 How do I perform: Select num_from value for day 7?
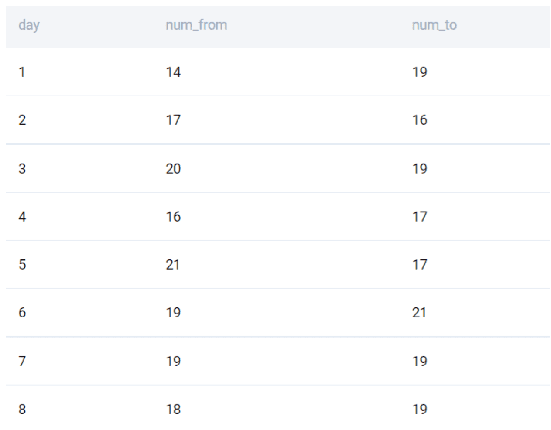pos(173,362)
